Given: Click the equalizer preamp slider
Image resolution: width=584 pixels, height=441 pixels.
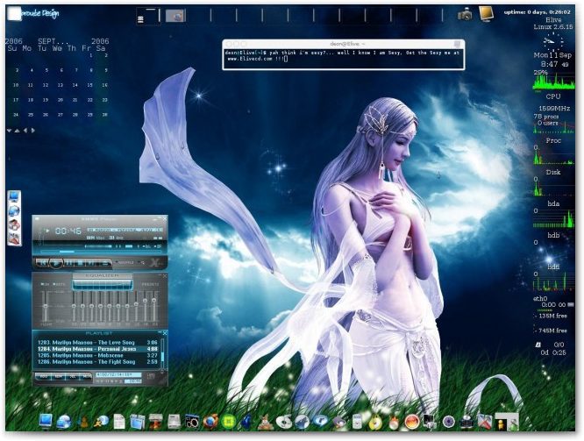Looking at the screenshot, I should [x=46, y=306].
